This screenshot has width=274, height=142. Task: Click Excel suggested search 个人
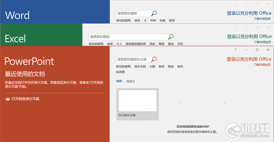coord(119,44)
